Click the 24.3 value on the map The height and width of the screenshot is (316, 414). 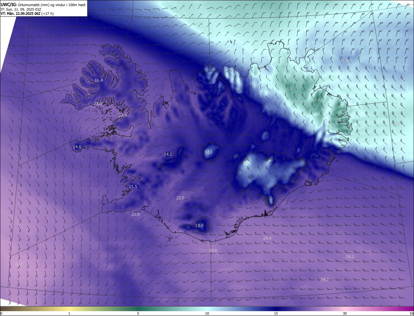(324, 280)
